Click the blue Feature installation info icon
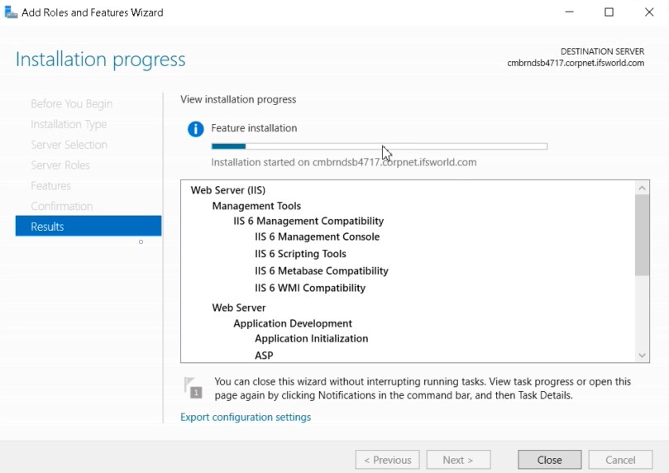This screenshot has height=473, width=669. click(196, 128)
